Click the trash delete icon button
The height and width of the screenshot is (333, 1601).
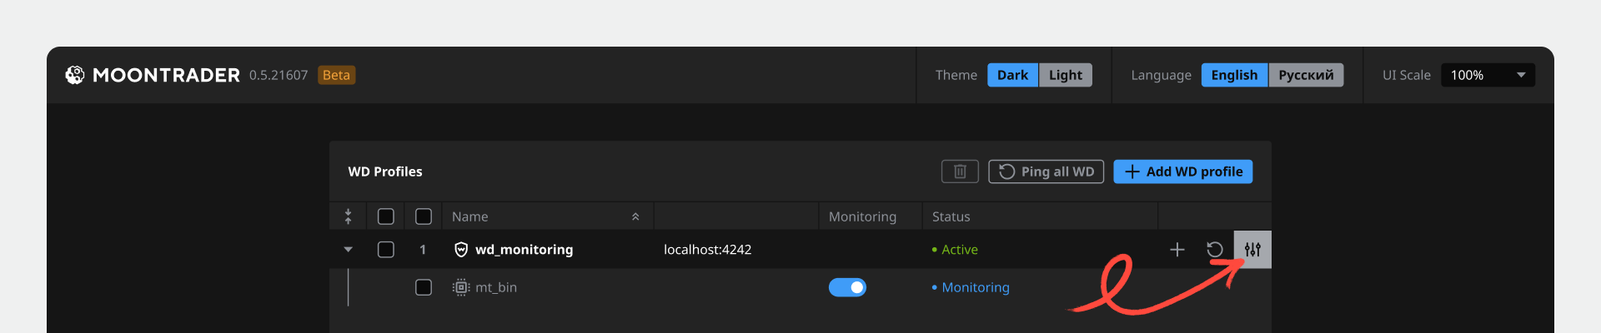coord(960,171)
